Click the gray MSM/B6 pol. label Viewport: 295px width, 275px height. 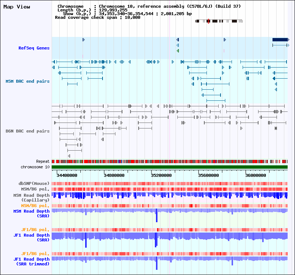click(x=35, y=189)
